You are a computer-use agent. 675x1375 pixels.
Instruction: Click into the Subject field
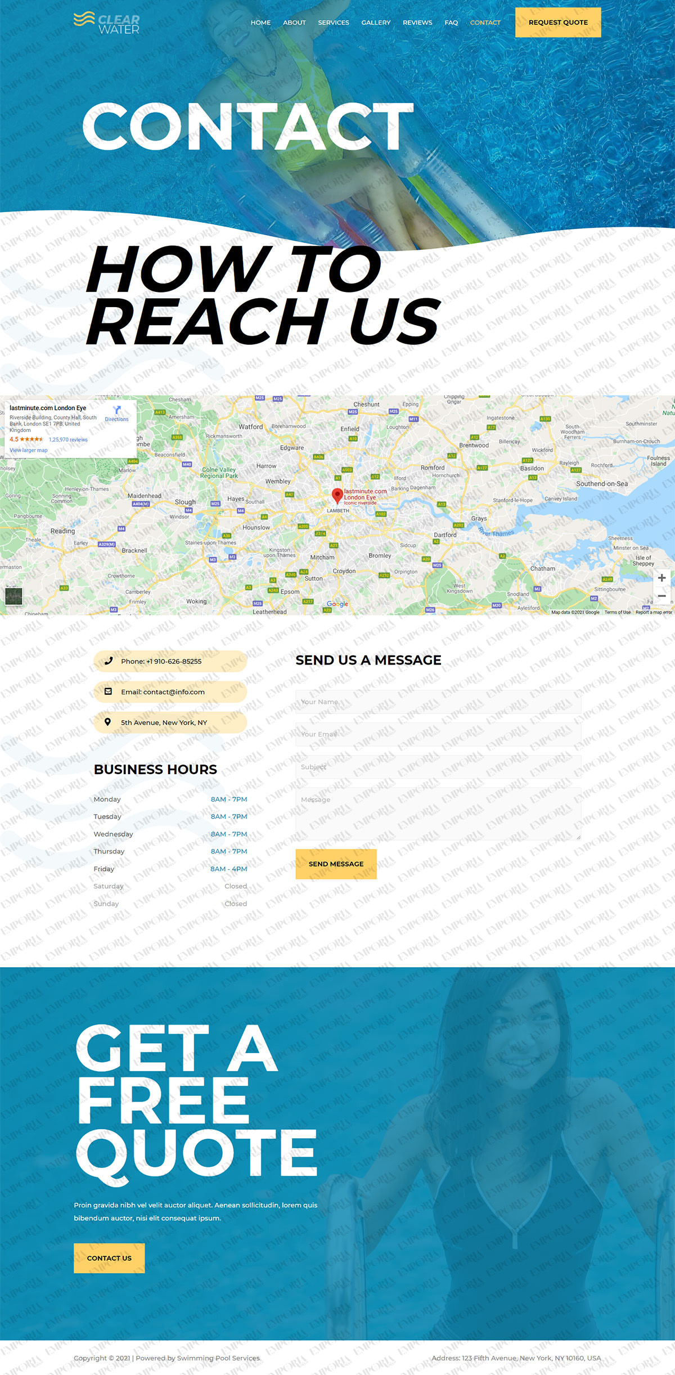tap(438, 767)
